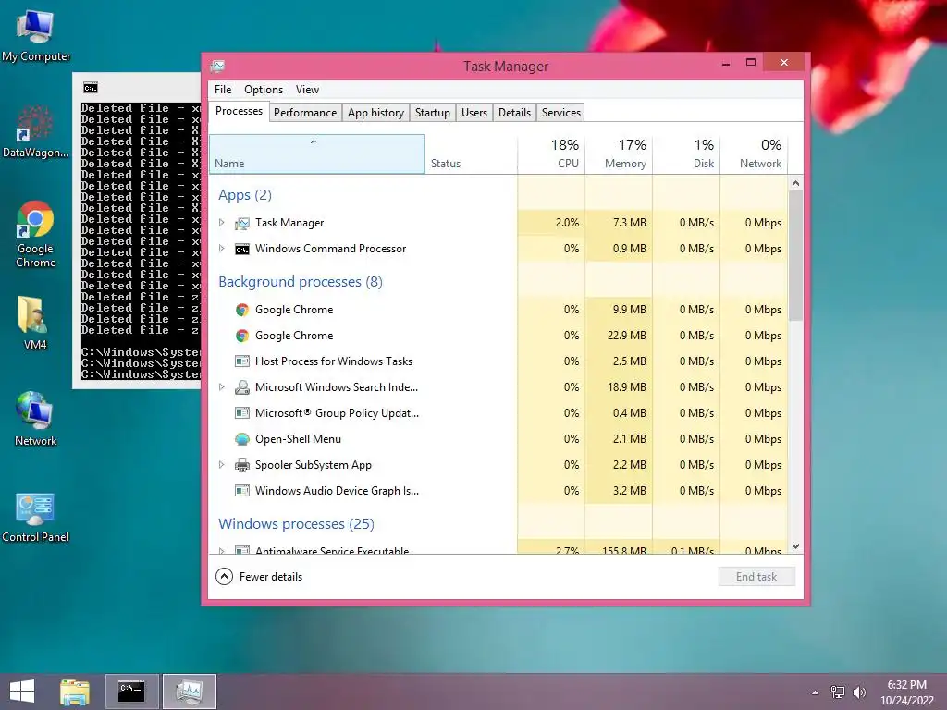Show hidden tray icons arrow

[x=816, y=692]
